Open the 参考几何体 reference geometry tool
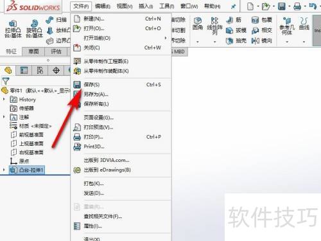This screenshot has width=321, height=241. 287,26
